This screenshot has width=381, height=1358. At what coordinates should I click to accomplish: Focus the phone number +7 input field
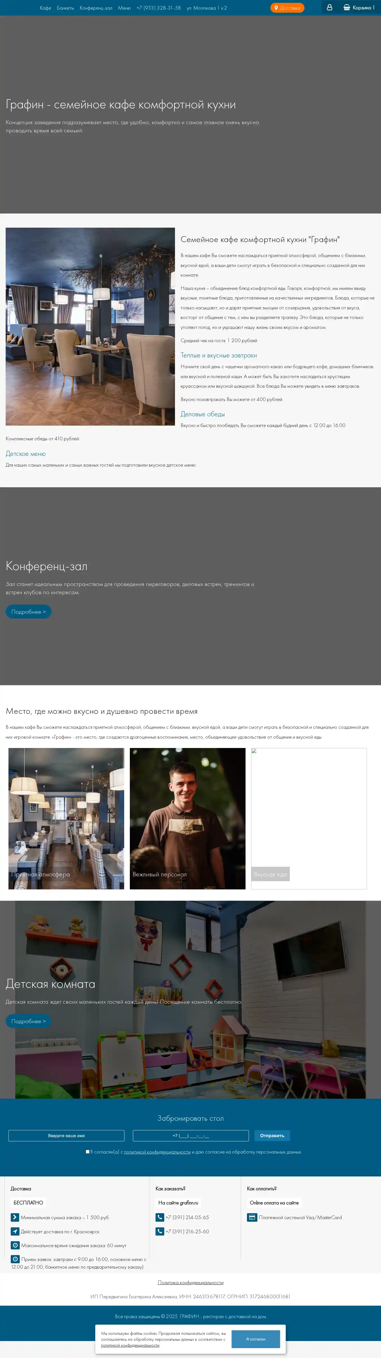click(x=190, y=1135)
